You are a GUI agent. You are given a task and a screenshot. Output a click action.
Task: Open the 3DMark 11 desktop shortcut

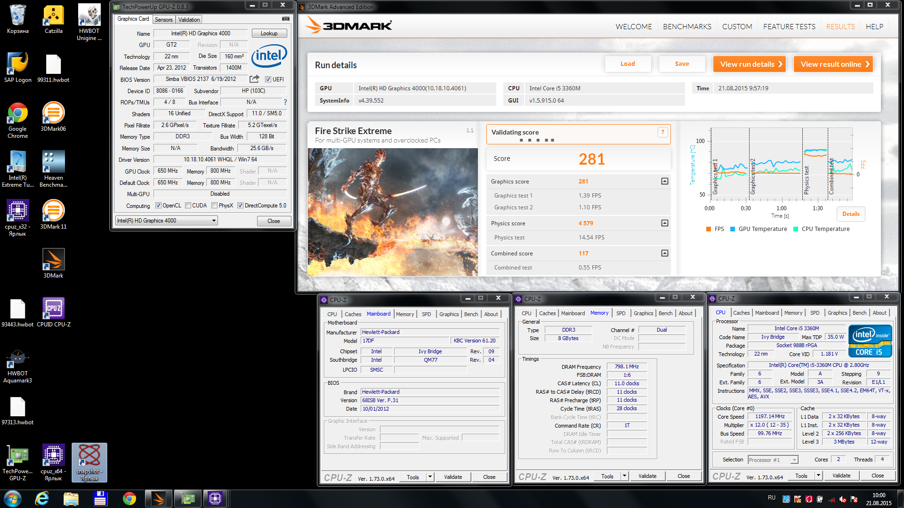pyautogui.click(x=53, y=214)
